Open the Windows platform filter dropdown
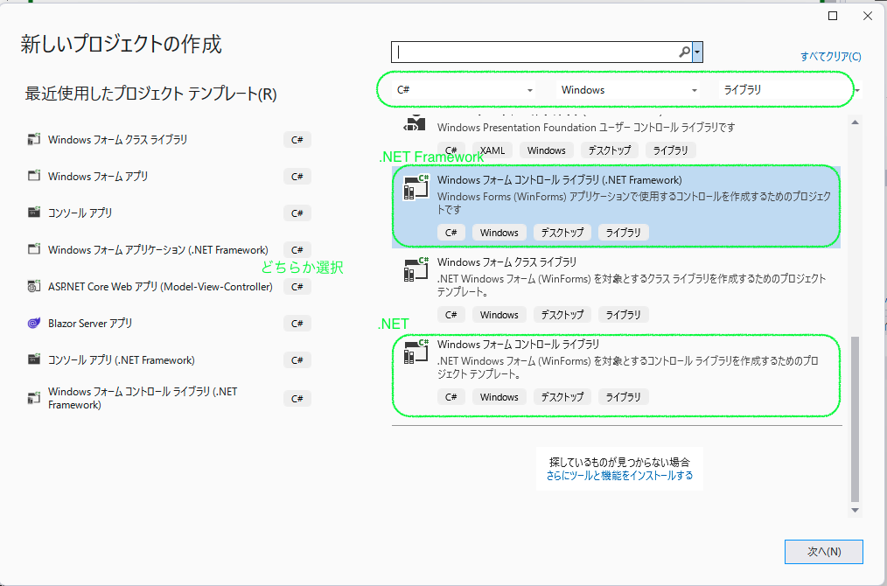Viewport: 887px width, 586px height. pos(628,90)
